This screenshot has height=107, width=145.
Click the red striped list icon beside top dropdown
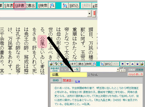[x=94, y=14]
